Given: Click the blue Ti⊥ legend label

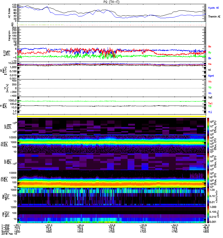Looking at the screenshot, I should (210, 112).
